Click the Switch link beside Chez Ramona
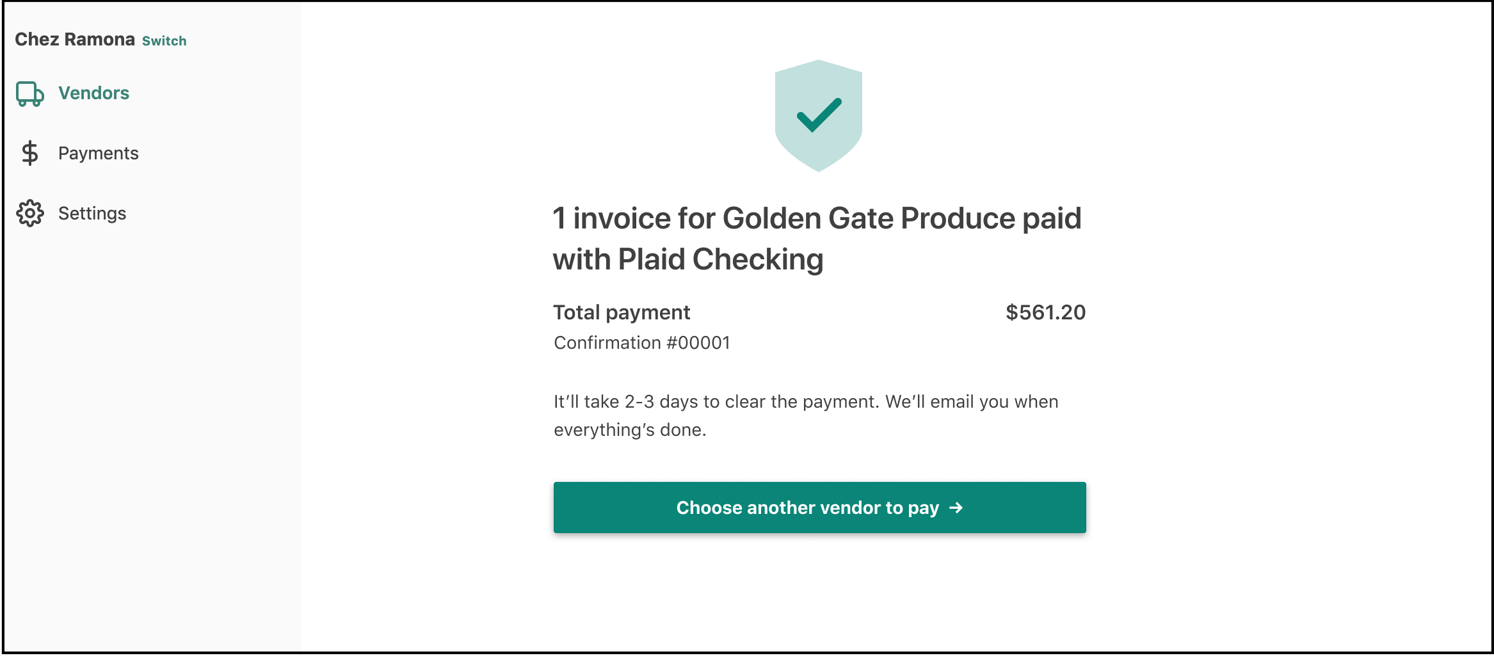 (164, 41)
